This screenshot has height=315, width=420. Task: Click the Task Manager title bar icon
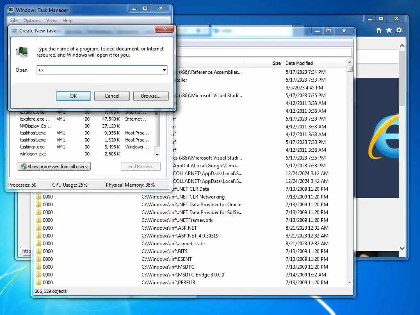click(11, 10)
